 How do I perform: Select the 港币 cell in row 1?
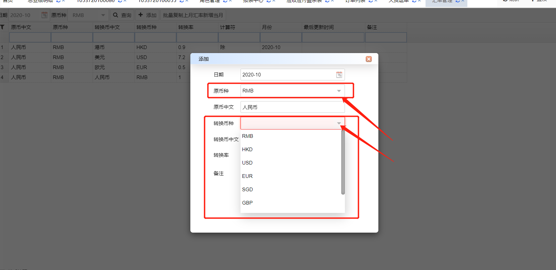[114, 47]
